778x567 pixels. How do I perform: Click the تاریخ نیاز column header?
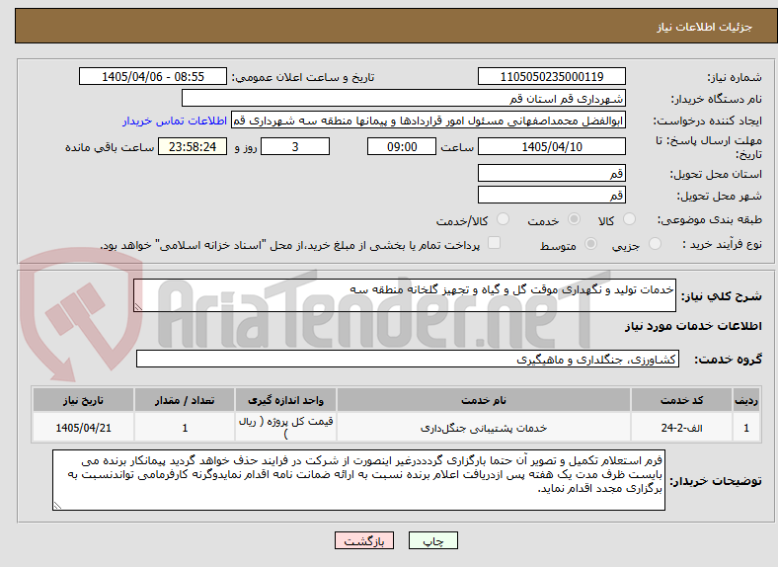point(83,400)
